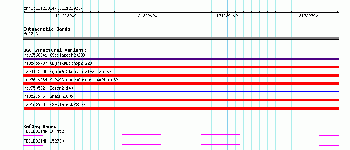Click the red nsv4143638 variant bar
350x150 pixels.
(181, 75)
